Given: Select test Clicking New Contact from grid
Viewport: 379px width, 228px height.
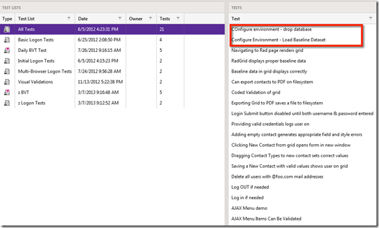Looking at the screenshot, I should click(291, 145).
